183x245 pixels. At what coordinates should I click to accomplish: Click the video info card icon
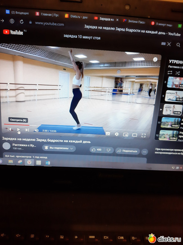pyautogui.click(x=155, y=59)
